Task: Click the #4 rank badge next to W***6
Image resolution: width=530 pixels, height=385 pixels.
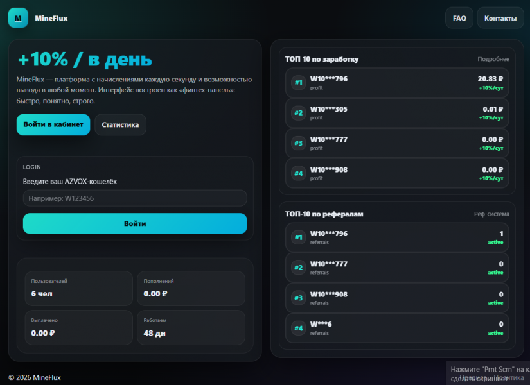Action: (298, 329)
